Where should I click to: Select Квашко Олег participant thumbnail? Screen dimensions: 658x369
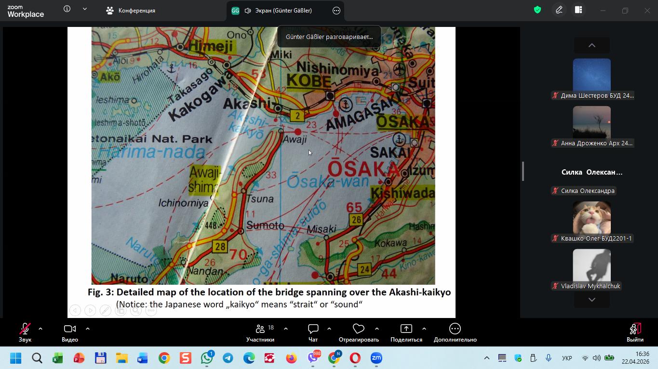pyautogui.click(x=591, y=218)
